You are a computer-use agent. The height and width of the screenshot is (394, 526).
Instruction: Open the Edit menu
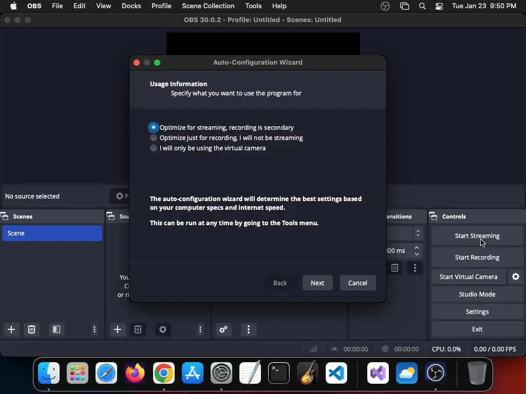point(80,6)
